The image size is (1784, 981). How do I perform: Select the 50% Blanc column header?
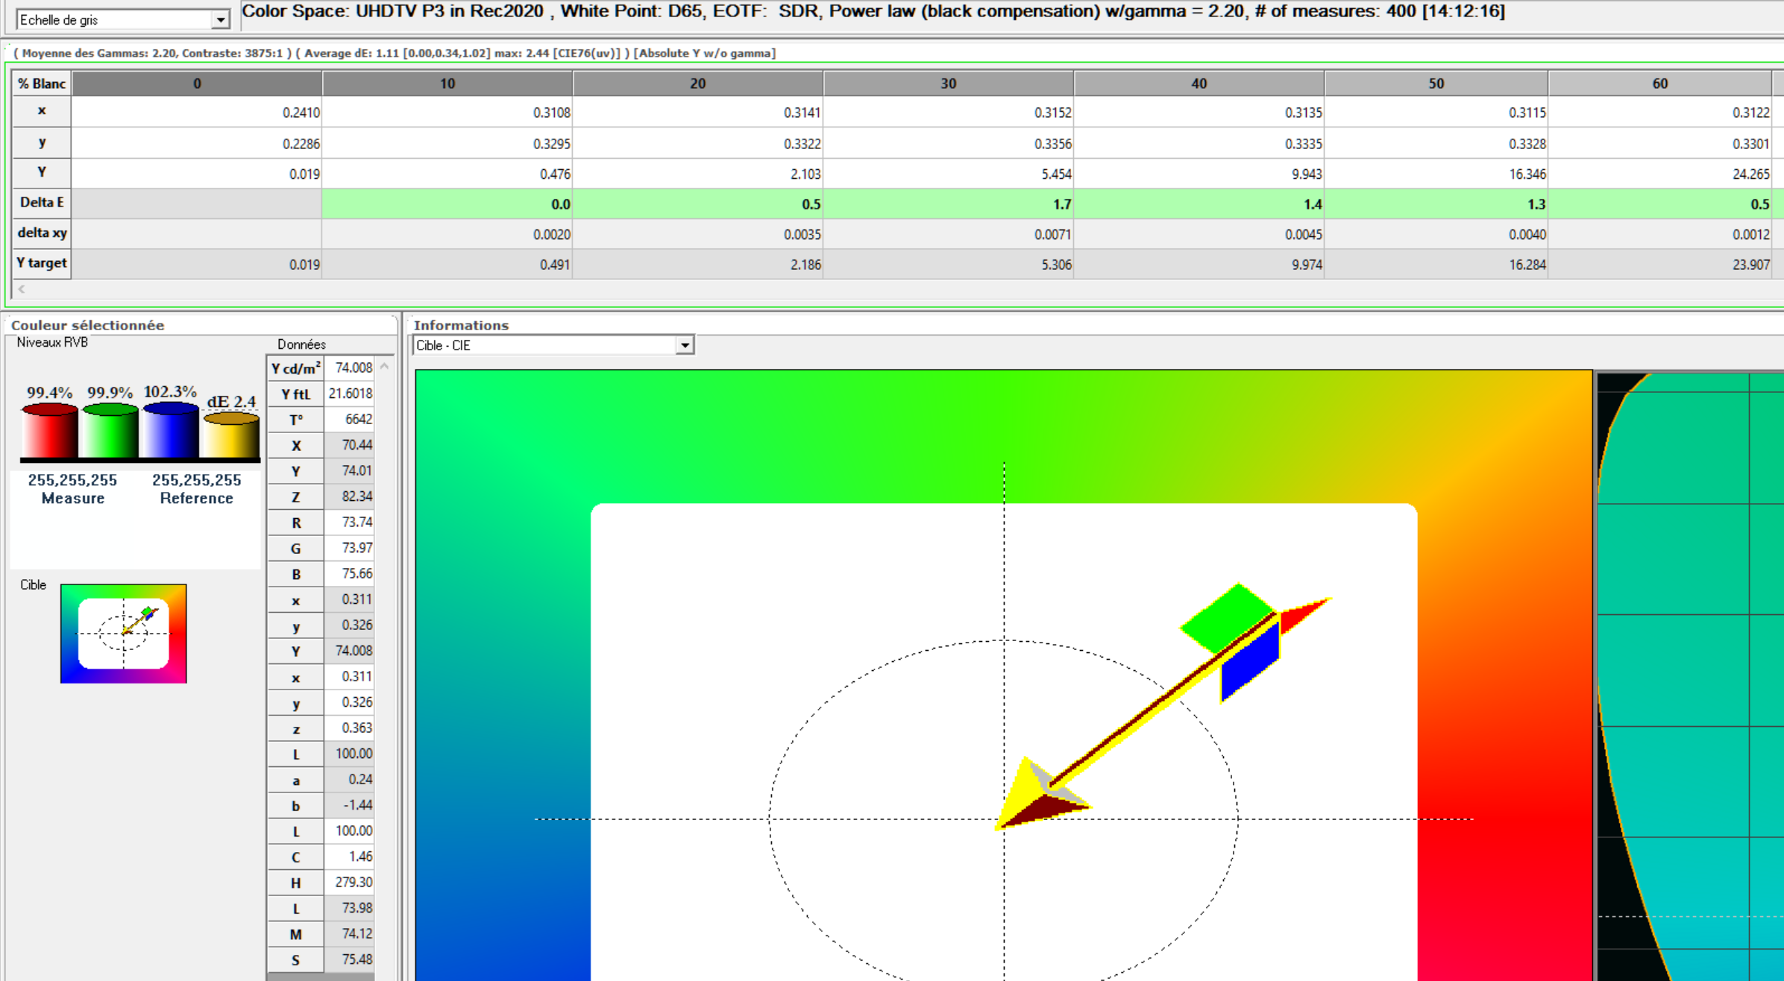click(1436, 83)
